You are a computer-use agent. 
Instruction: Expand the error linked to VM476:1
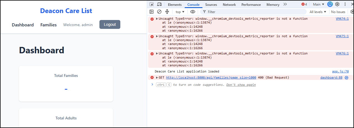157,53
